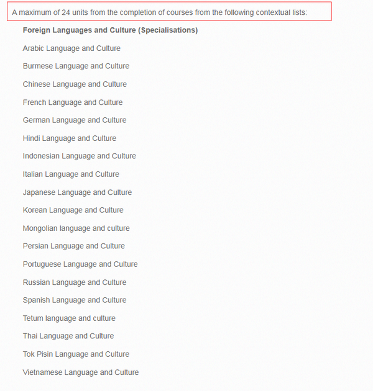Click Persian Language and Culture
This screenshot has width=373, height=391.
click(x=74, y=246)
